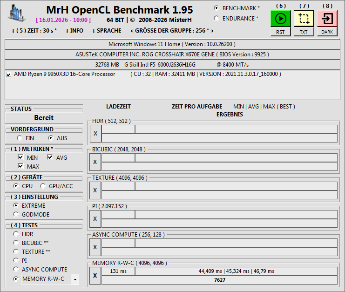Open the INFO menu
The image size is (345, 292).
click(x=74, y=31)
